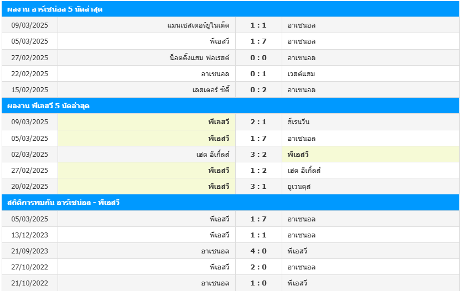Image resolution: width=461 pixels, height=291 pixels.
Task: Click ผลงาน อาร์เซน่อล 5 นัดล่าสุด header
Action: (x=55, y=9)
